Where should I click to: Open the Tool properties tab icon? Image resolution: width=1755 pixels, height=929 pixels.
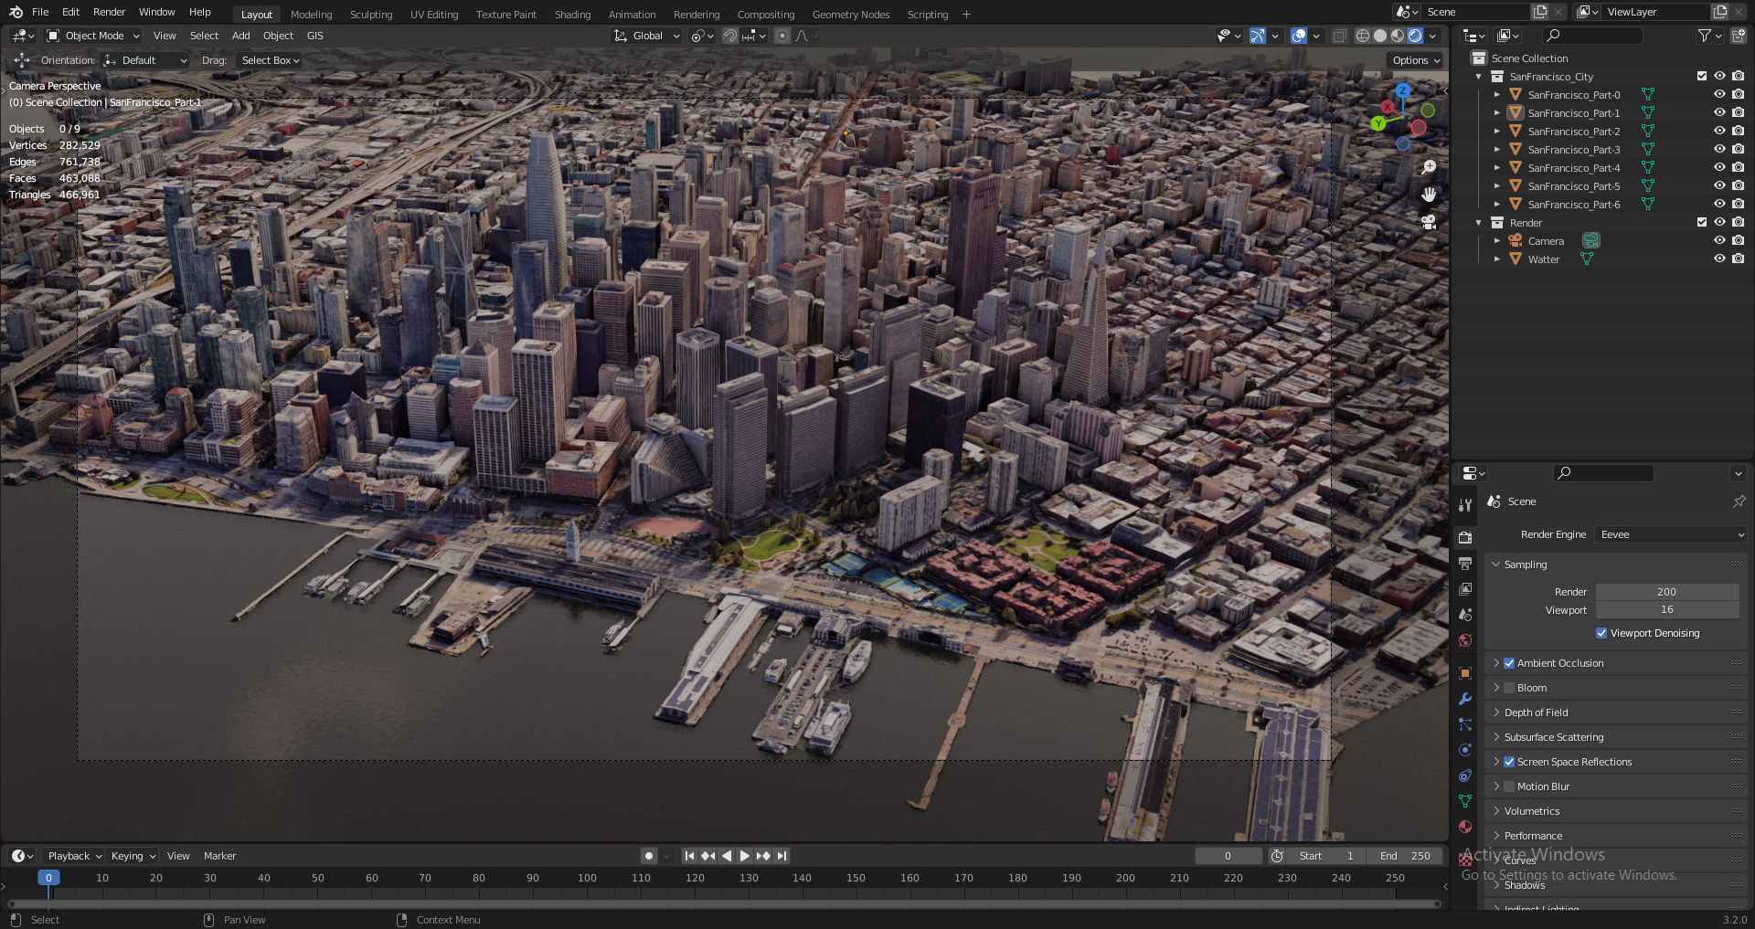click(x=1465, y=505)
